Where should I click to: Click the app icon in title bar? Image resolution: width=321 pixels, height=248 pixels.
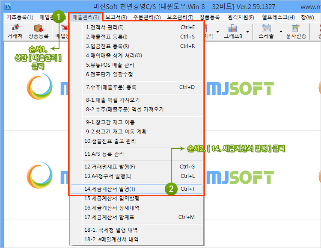8,6
